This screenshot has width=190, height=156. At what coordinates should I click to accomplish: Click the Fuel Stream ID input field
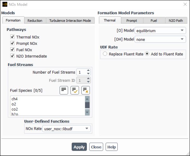coord(81,80)
